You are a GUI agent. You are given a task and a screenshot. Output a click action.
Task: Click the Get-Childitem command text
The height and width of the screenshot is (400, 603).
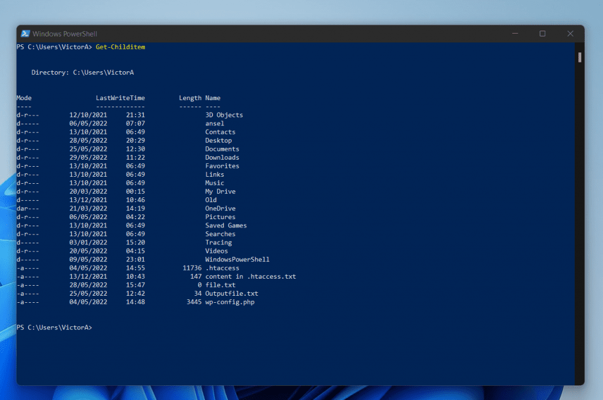pyautogui.click(x=120, y=47)
